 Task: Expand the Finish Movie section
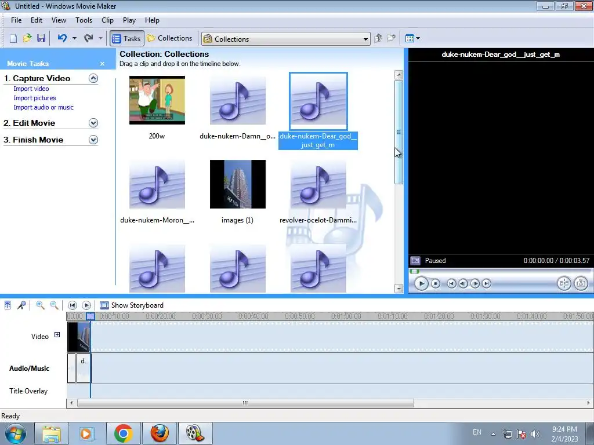(x=93, y=140)
